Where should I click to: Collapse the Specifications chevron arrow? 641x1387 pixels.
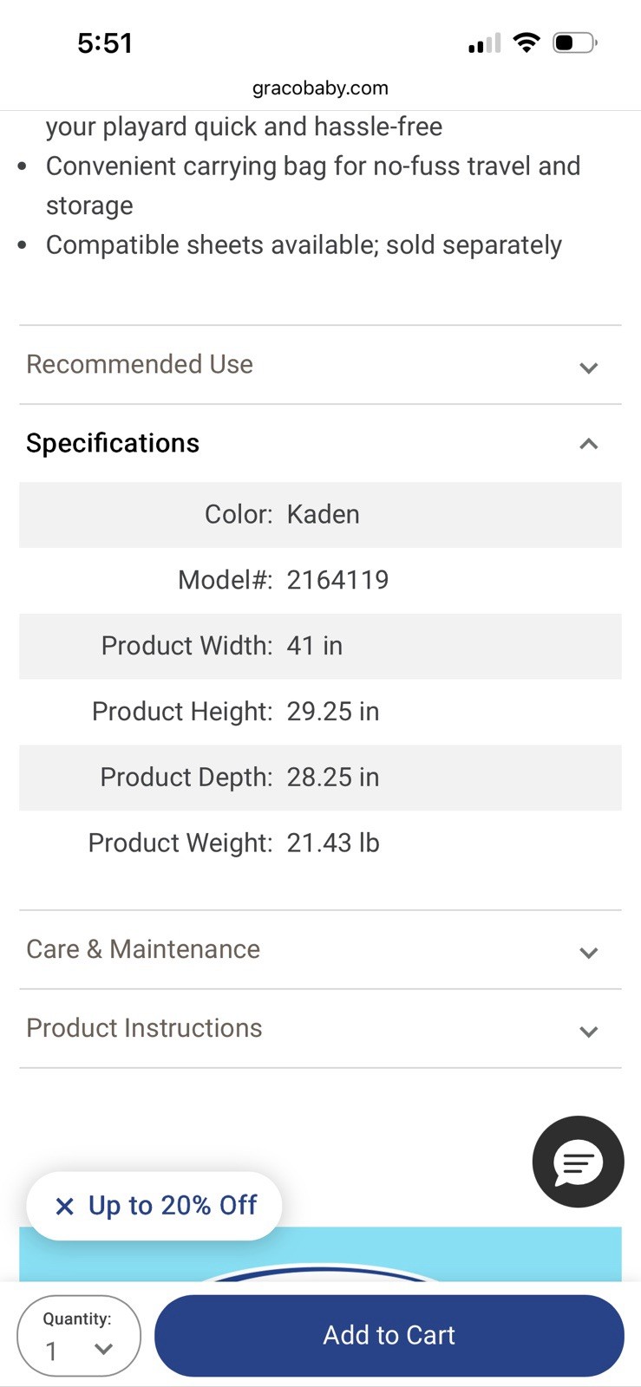pos(589,444)
